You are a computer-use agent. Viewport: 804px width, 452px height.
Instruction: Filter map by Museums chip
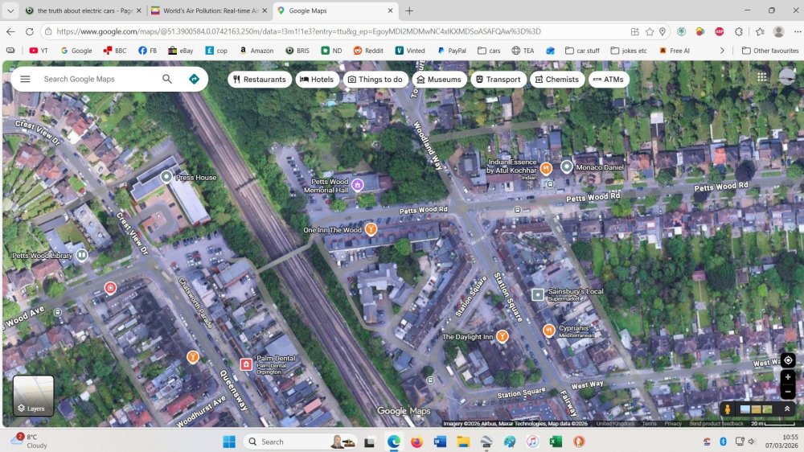coord(439,80)
